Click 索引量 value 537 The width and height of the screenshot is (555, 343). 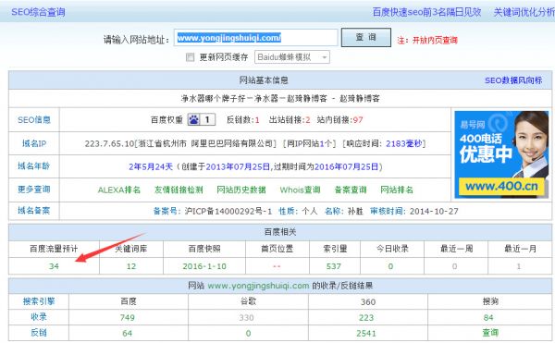334,266
